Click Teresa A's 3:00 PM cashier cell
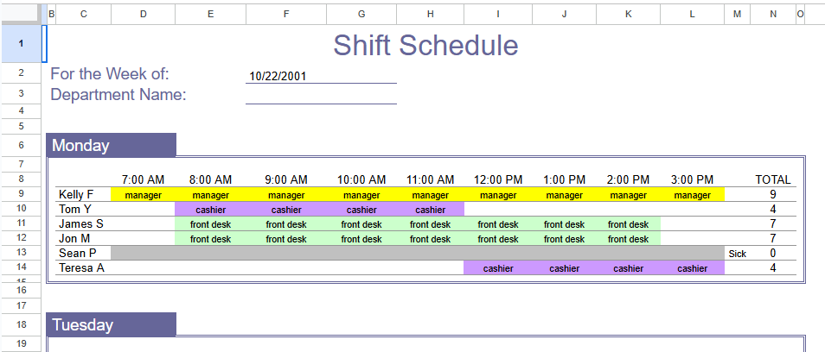This screenshot has width=825, height=352. coord(692,268)
